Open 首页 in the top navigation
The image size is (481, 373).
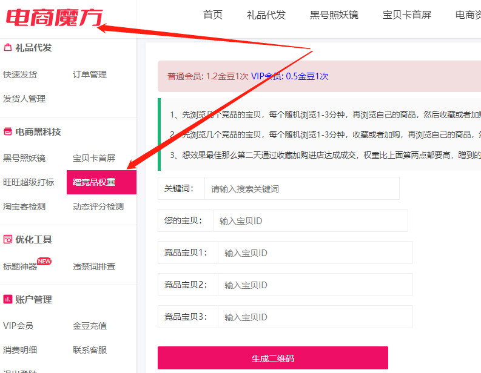(213, 15)
